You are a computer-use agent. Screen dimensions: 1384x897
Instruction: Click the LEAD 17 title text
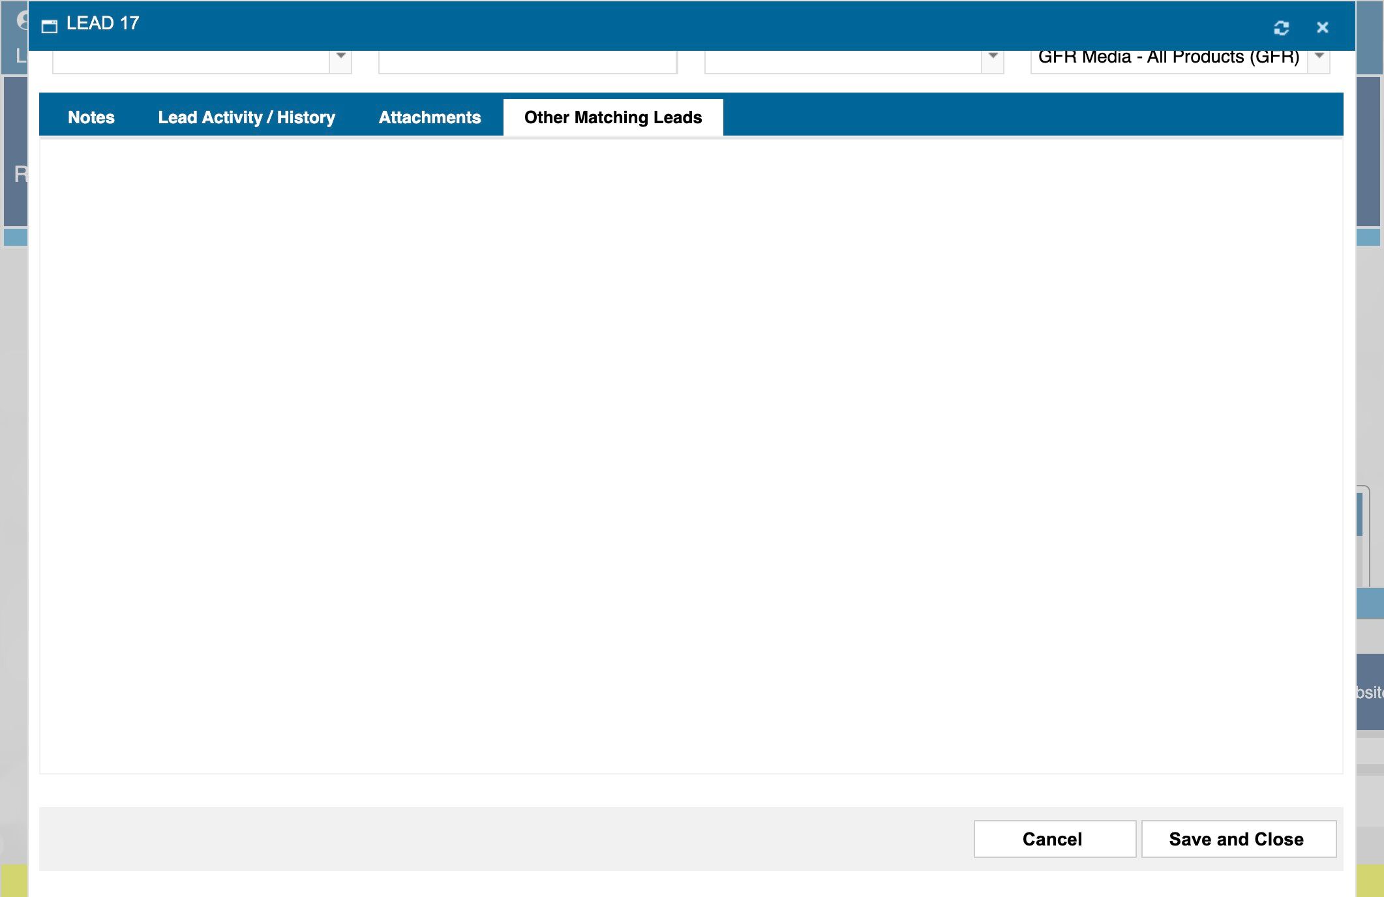tap(102, 23)
